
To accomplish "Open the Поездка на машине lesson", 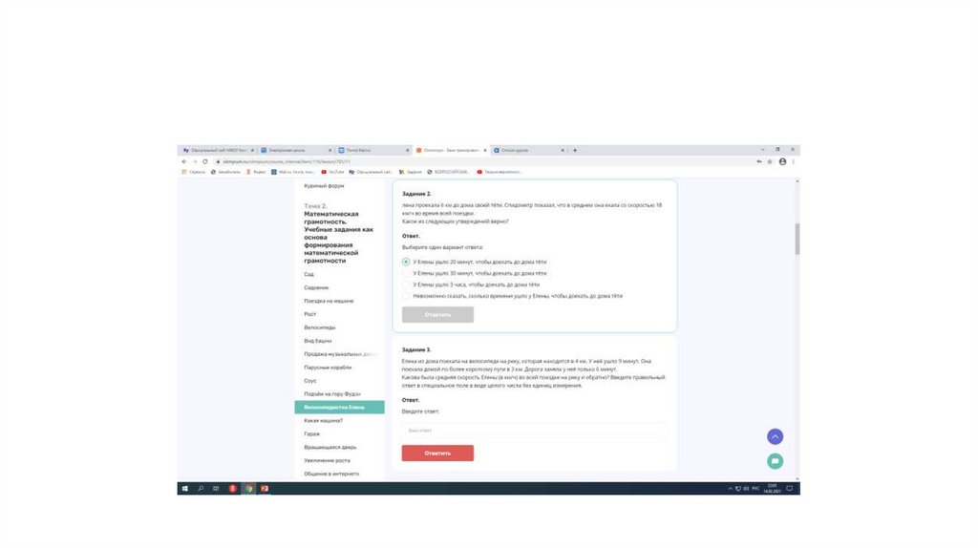I will [x=329, y=301].
